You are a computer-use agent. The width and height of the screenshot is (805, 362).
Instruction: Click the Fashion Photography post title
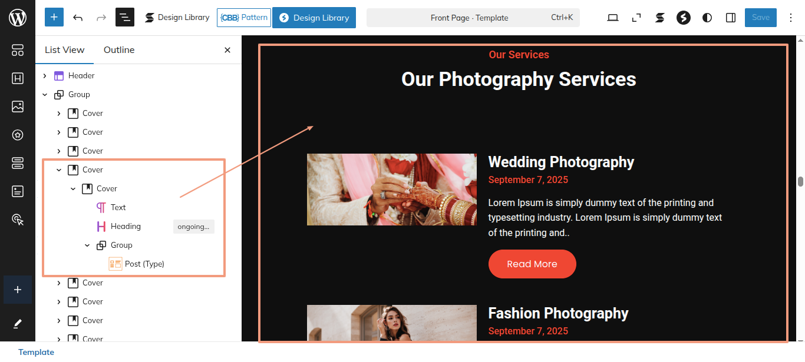pos(558,313)
